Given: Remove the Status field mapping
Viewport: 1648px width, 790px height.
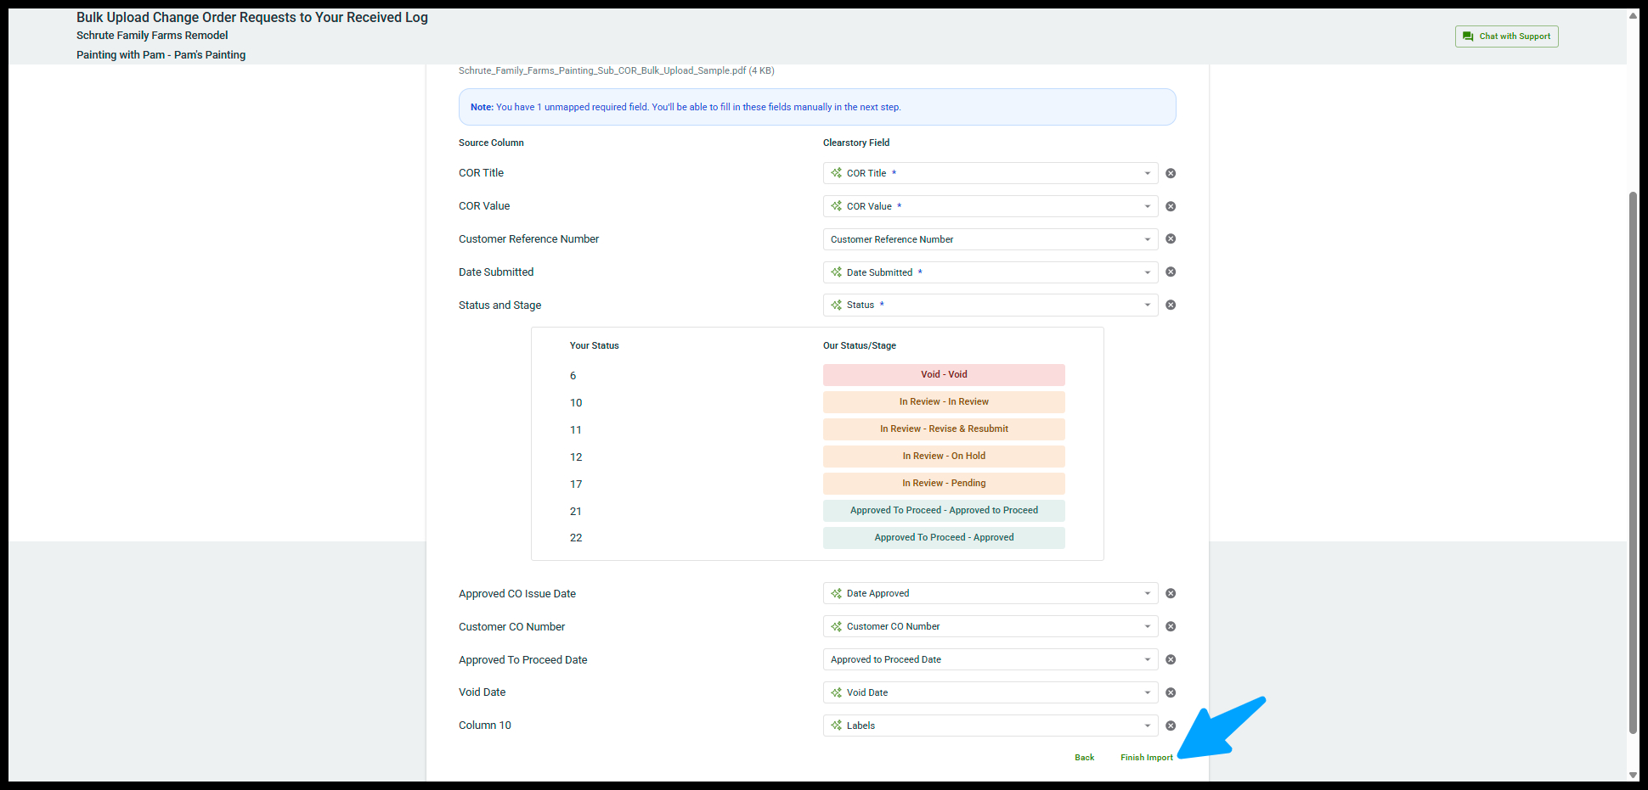Looking at the screenshot, I should (1170, 305).
